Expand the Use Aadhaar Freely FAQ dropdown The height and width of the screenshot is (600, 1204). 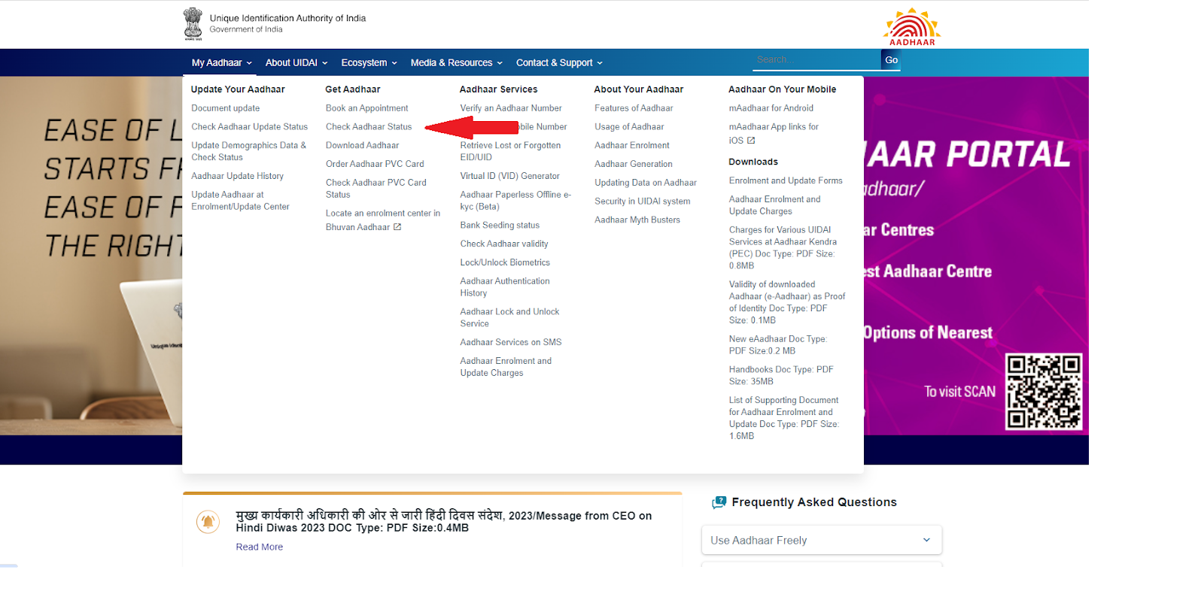coord(822,540)
